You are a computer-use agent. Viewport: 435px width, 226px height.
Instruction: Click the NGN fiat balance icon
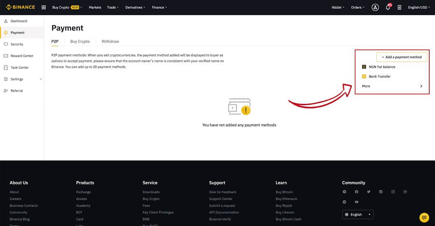(x=364, y=67)
